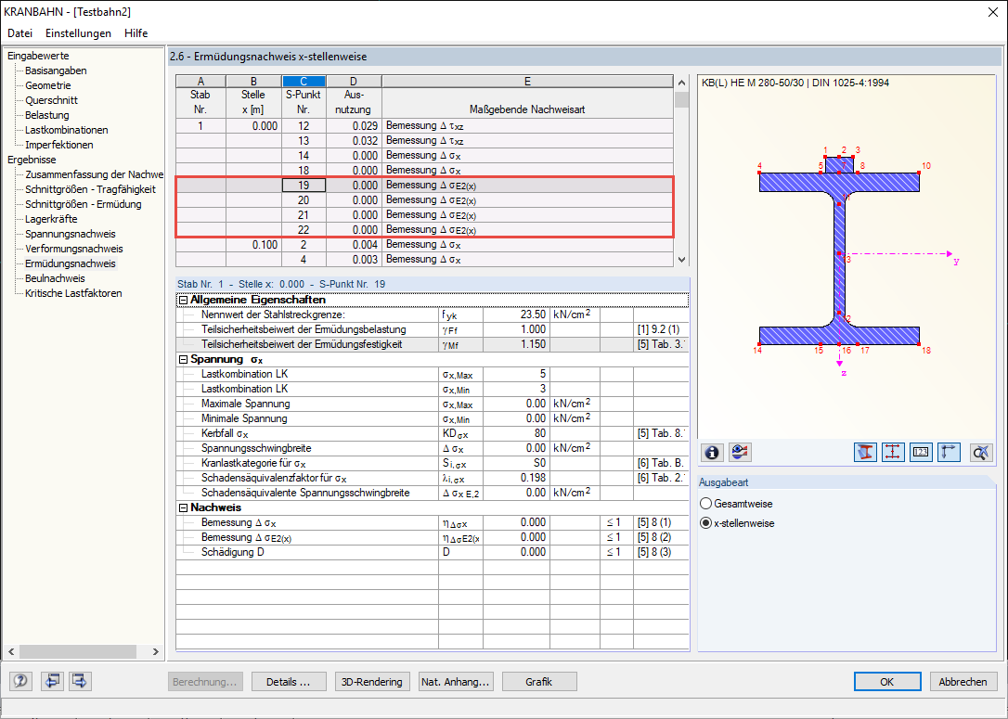The height and width of the screenshot is (719, 1008).
Task: Click the zoom-off magnifier icon
Action: 979,452
